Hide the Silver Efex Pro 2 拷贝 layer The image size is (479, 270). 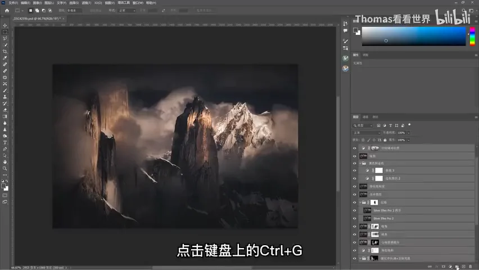pos(355,210)
